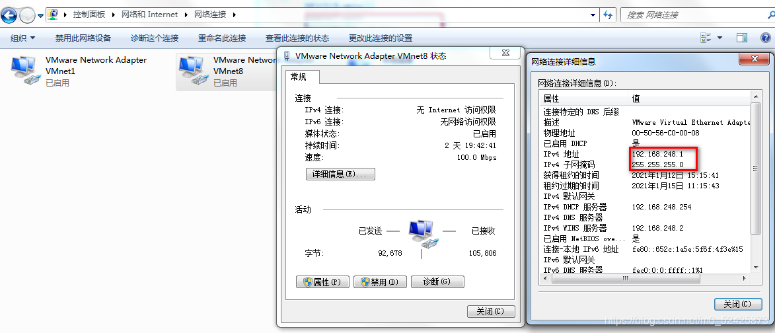The height and width of the screenshot is (333, 775).
Task: Click vertical scrollbar thumb in details list
Action: click(755, 168)
